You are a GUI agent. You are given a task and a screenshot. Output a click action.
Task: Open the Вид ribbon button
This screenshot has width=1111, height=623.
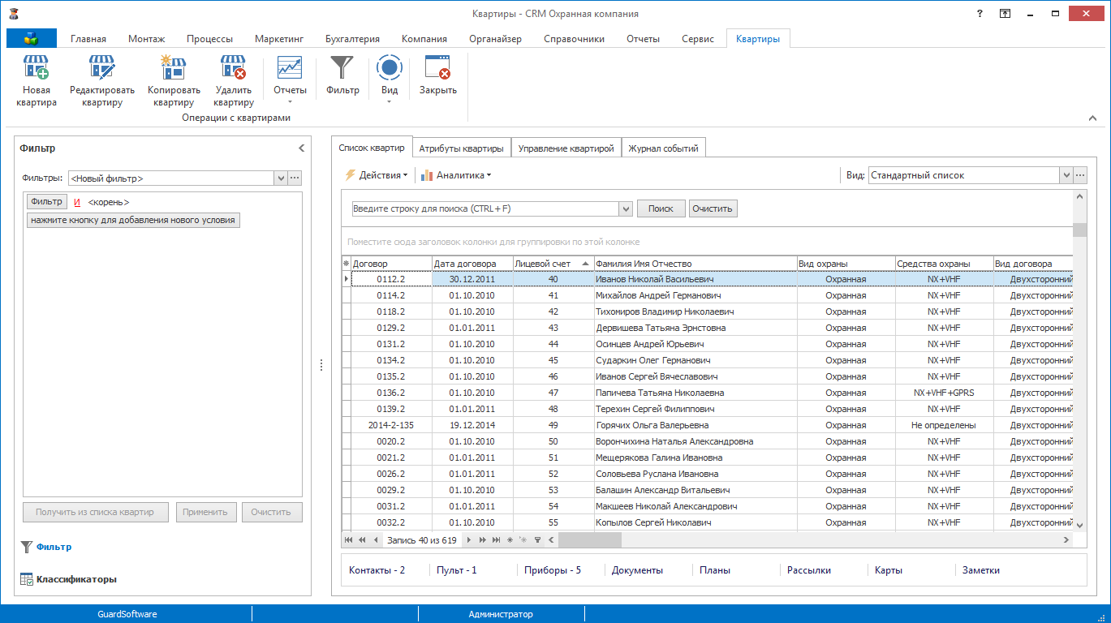(390, 80)
